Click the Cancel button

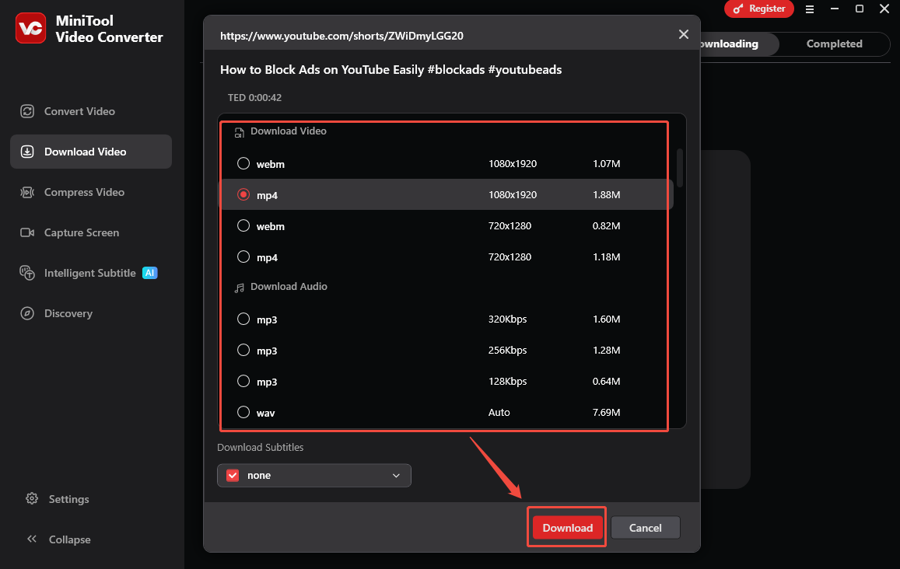click(x=645, y=528)
